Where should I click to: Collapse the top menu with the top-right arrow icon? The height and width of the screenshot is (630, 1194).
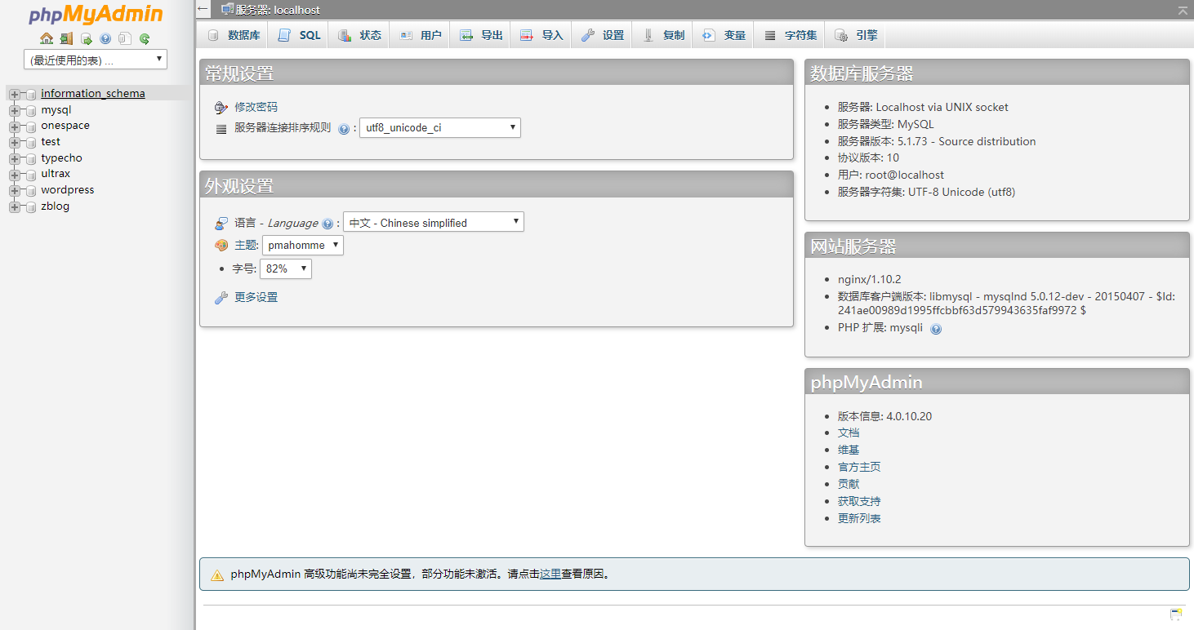point(1183,10)
